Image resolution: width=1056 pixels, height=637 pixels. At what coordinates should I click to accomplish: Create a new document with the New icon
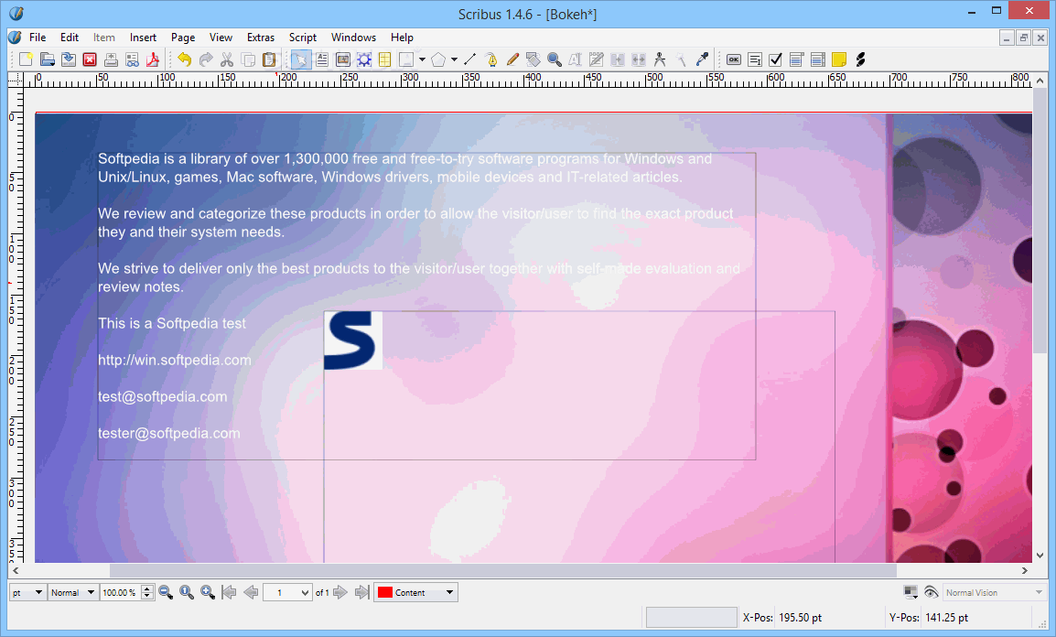pyautogui.click(x=26, y=59)
